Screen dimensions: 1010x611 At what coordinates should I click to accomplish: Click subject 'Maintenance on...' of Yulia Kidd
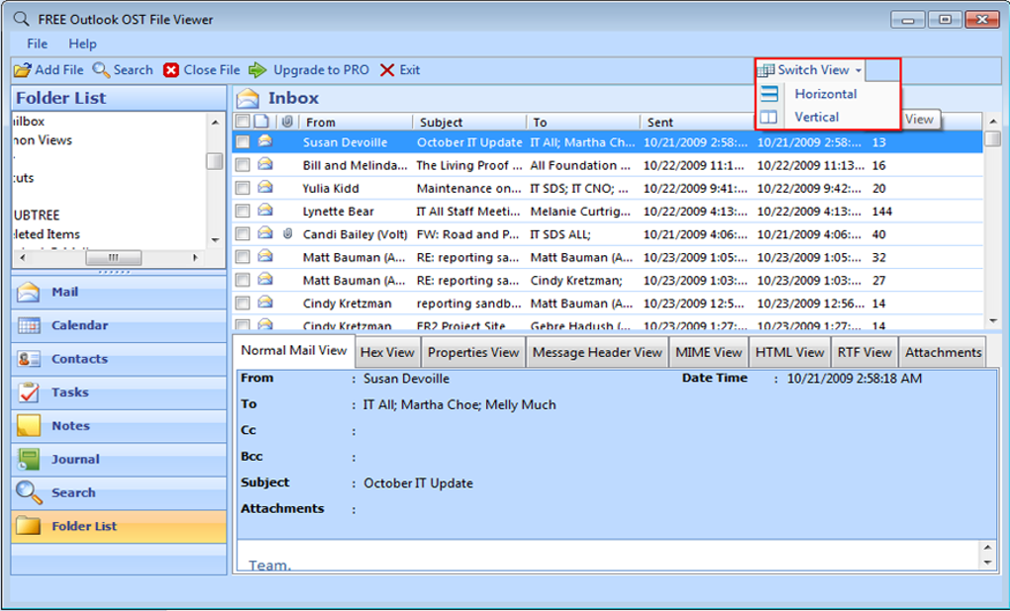coord(469,189)
